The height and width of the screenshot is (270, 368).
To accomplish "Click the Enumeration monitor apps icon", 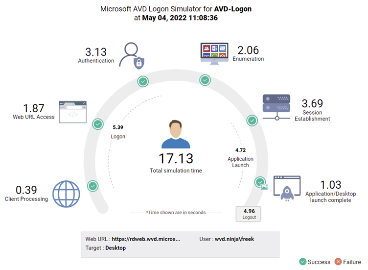I will tap(214, 54).
